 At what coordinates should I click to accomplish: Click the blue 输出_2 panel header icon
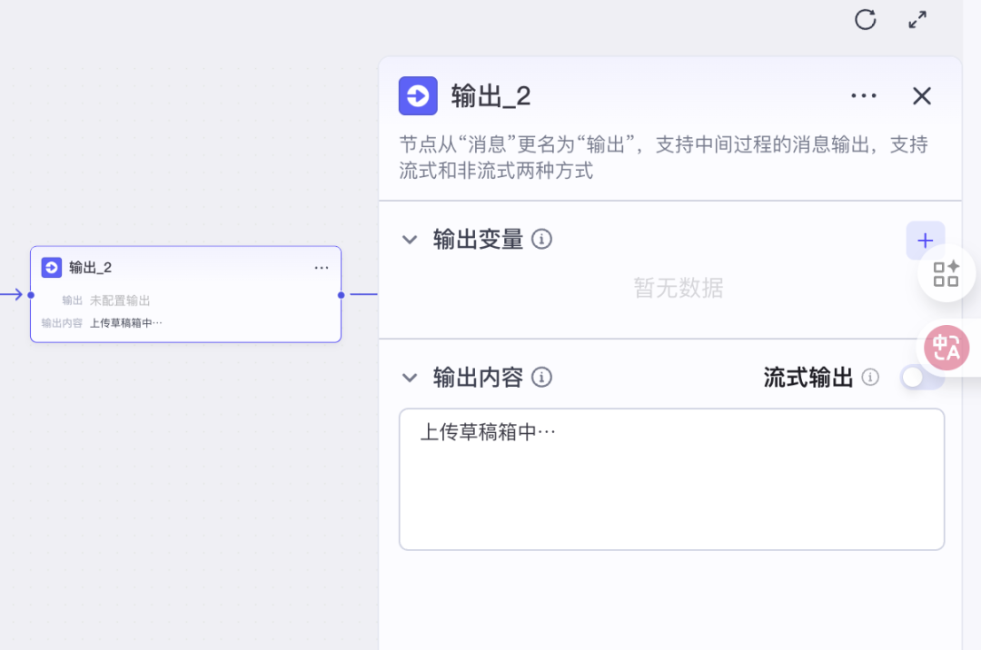coord(418,96)
